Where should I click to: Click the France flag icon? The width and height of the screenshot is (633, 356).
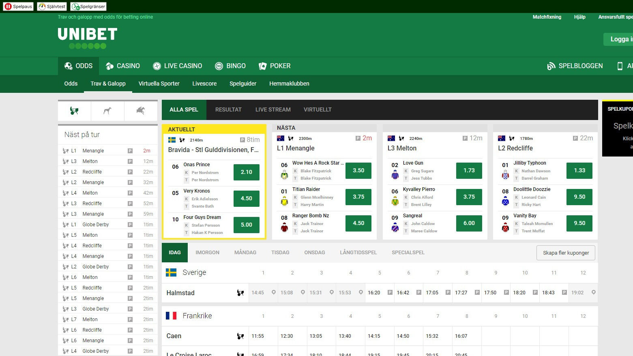click(171, 315)
